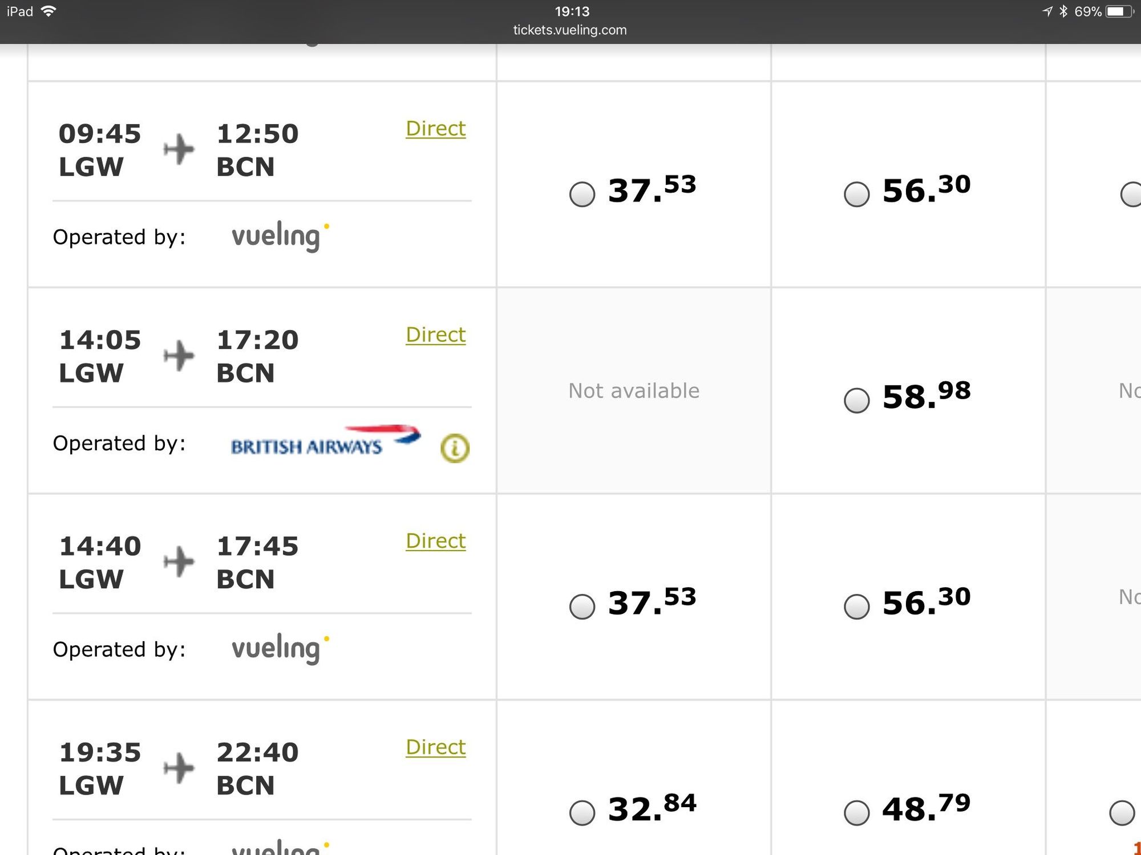Select the 37.53 fare for the 14:40 flight

click(x=582, y=606)
